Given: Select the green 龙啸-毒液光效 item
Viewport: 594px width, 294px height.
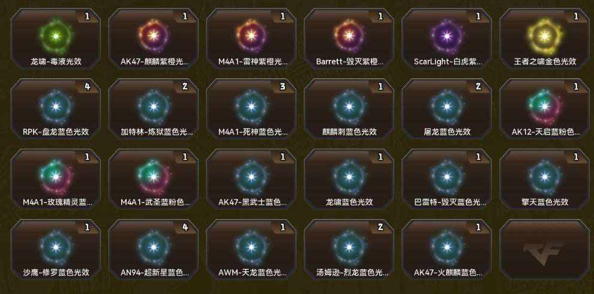Looking at the screenshot, I should coord(56,39).
